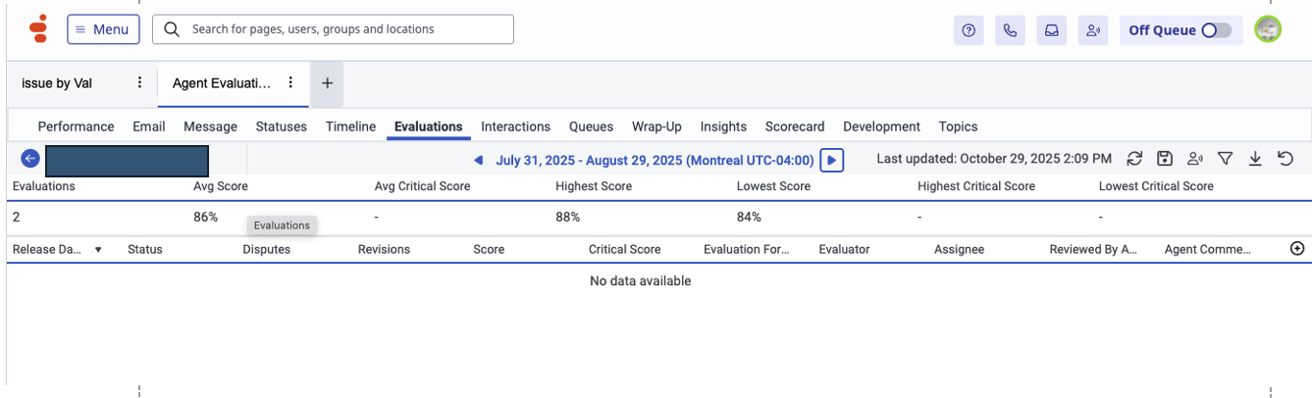
Task: Switch to the Interactions tab
Action: coord(515,126)
